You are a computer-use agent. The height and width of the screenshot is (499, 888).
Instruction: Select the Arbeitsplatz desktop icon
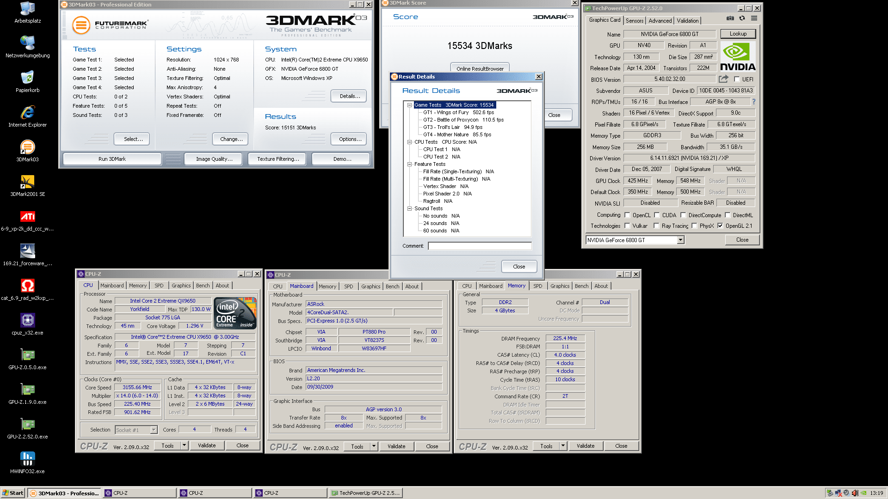(28, 13)
